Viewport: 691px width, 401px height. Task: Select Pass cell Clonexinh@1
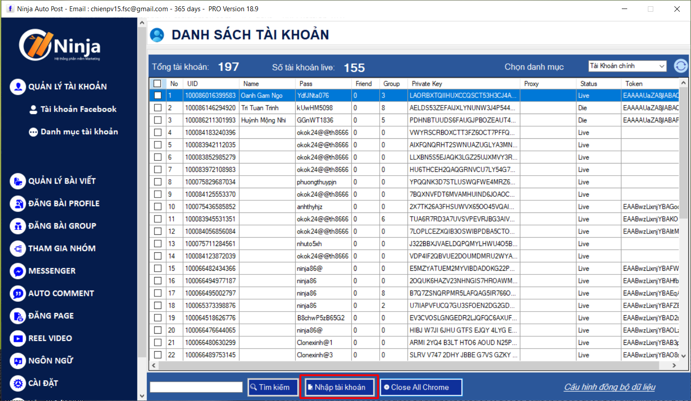(323, 342)
